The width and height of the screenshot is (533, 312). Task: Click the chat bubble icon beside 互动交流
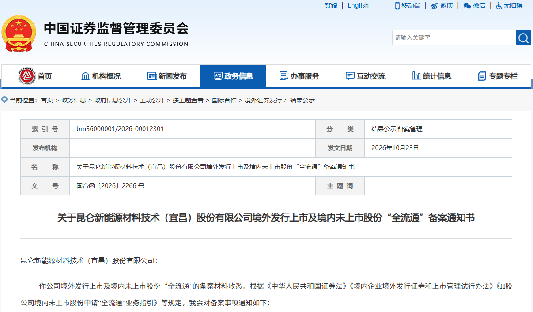coord(350,76)
